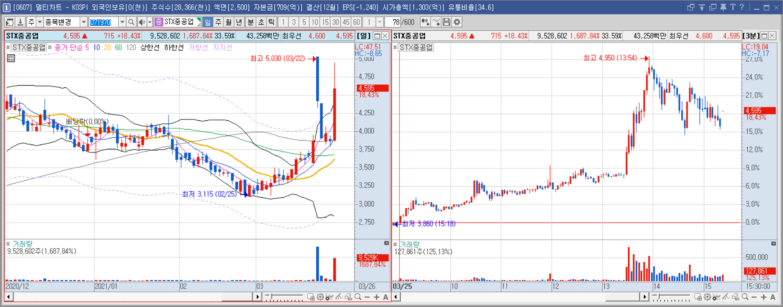This screenshot has width=783, height=307.
Task: Click minus zoom-out icon under daily chart
Action: (x=367, y=297)
